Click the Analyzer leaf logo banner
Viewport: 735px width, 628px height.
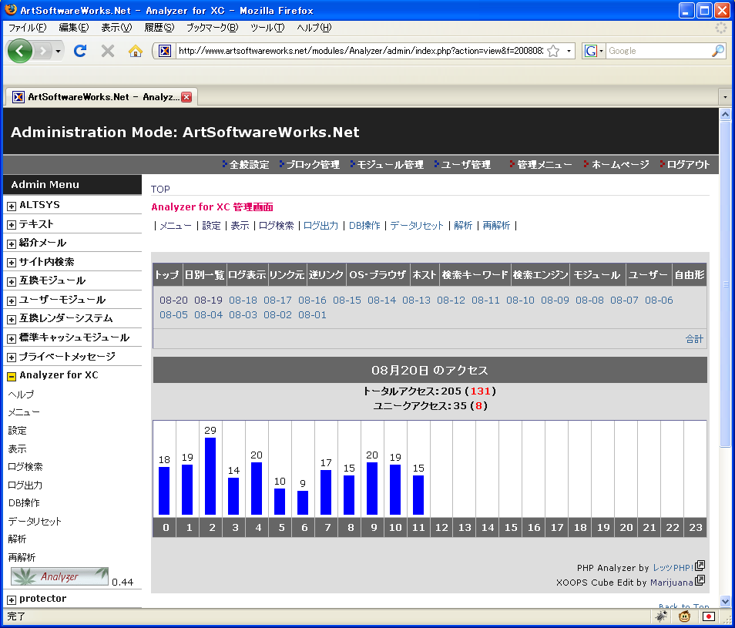59,576
